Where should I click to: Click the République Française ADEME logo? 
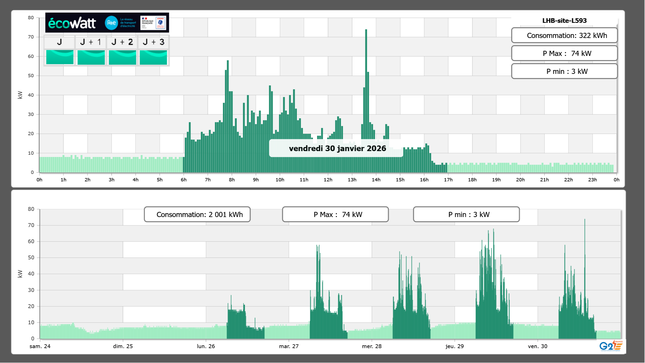153,23
